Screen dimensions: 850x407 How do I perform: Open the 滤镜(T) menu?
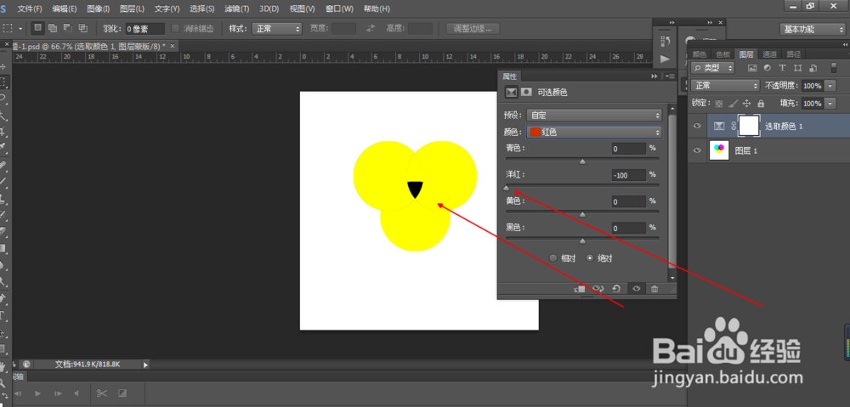(x=237, y=9)
